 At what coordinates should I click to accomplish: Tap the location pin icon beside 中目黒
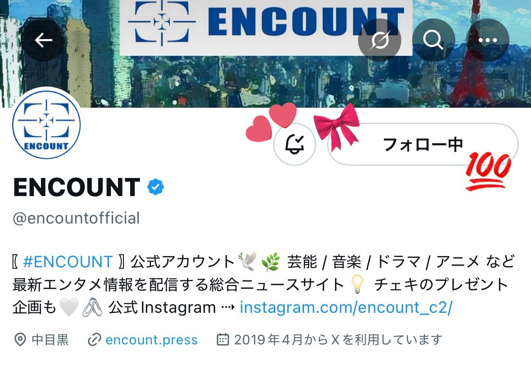(x=20, y=339)
